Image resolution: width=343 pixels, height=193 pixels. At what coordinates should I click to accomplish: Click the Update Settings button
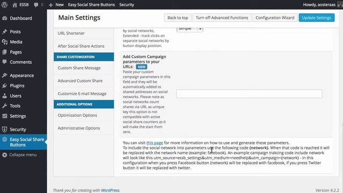pyautogui.click(x=316, y=18)
